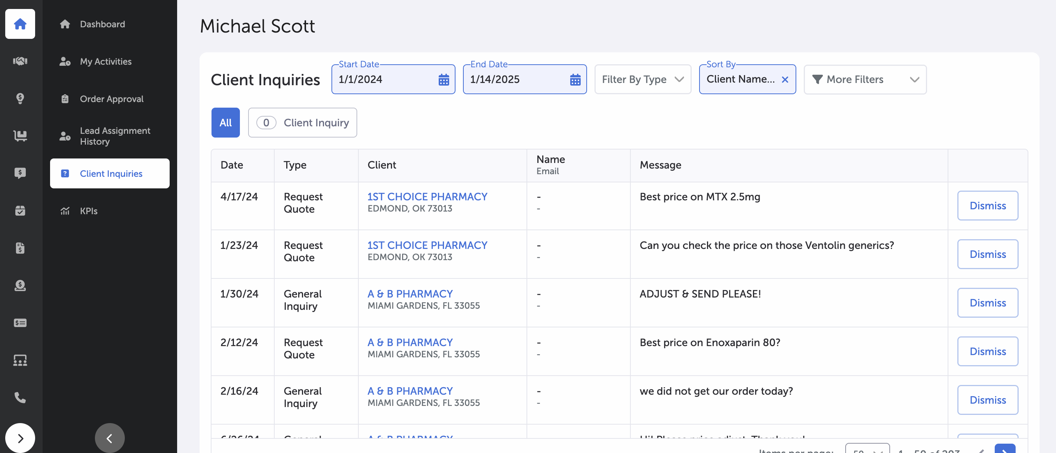Open 1ST CHOICE PHARMACY link dated 1/23/24

point(427,245)
